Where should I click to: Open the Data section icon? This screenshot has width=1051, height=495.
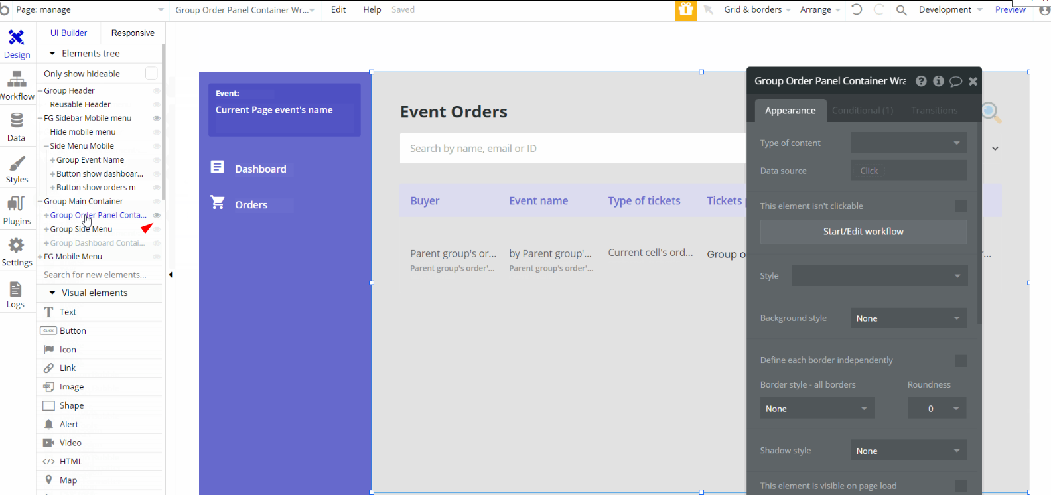17,127
